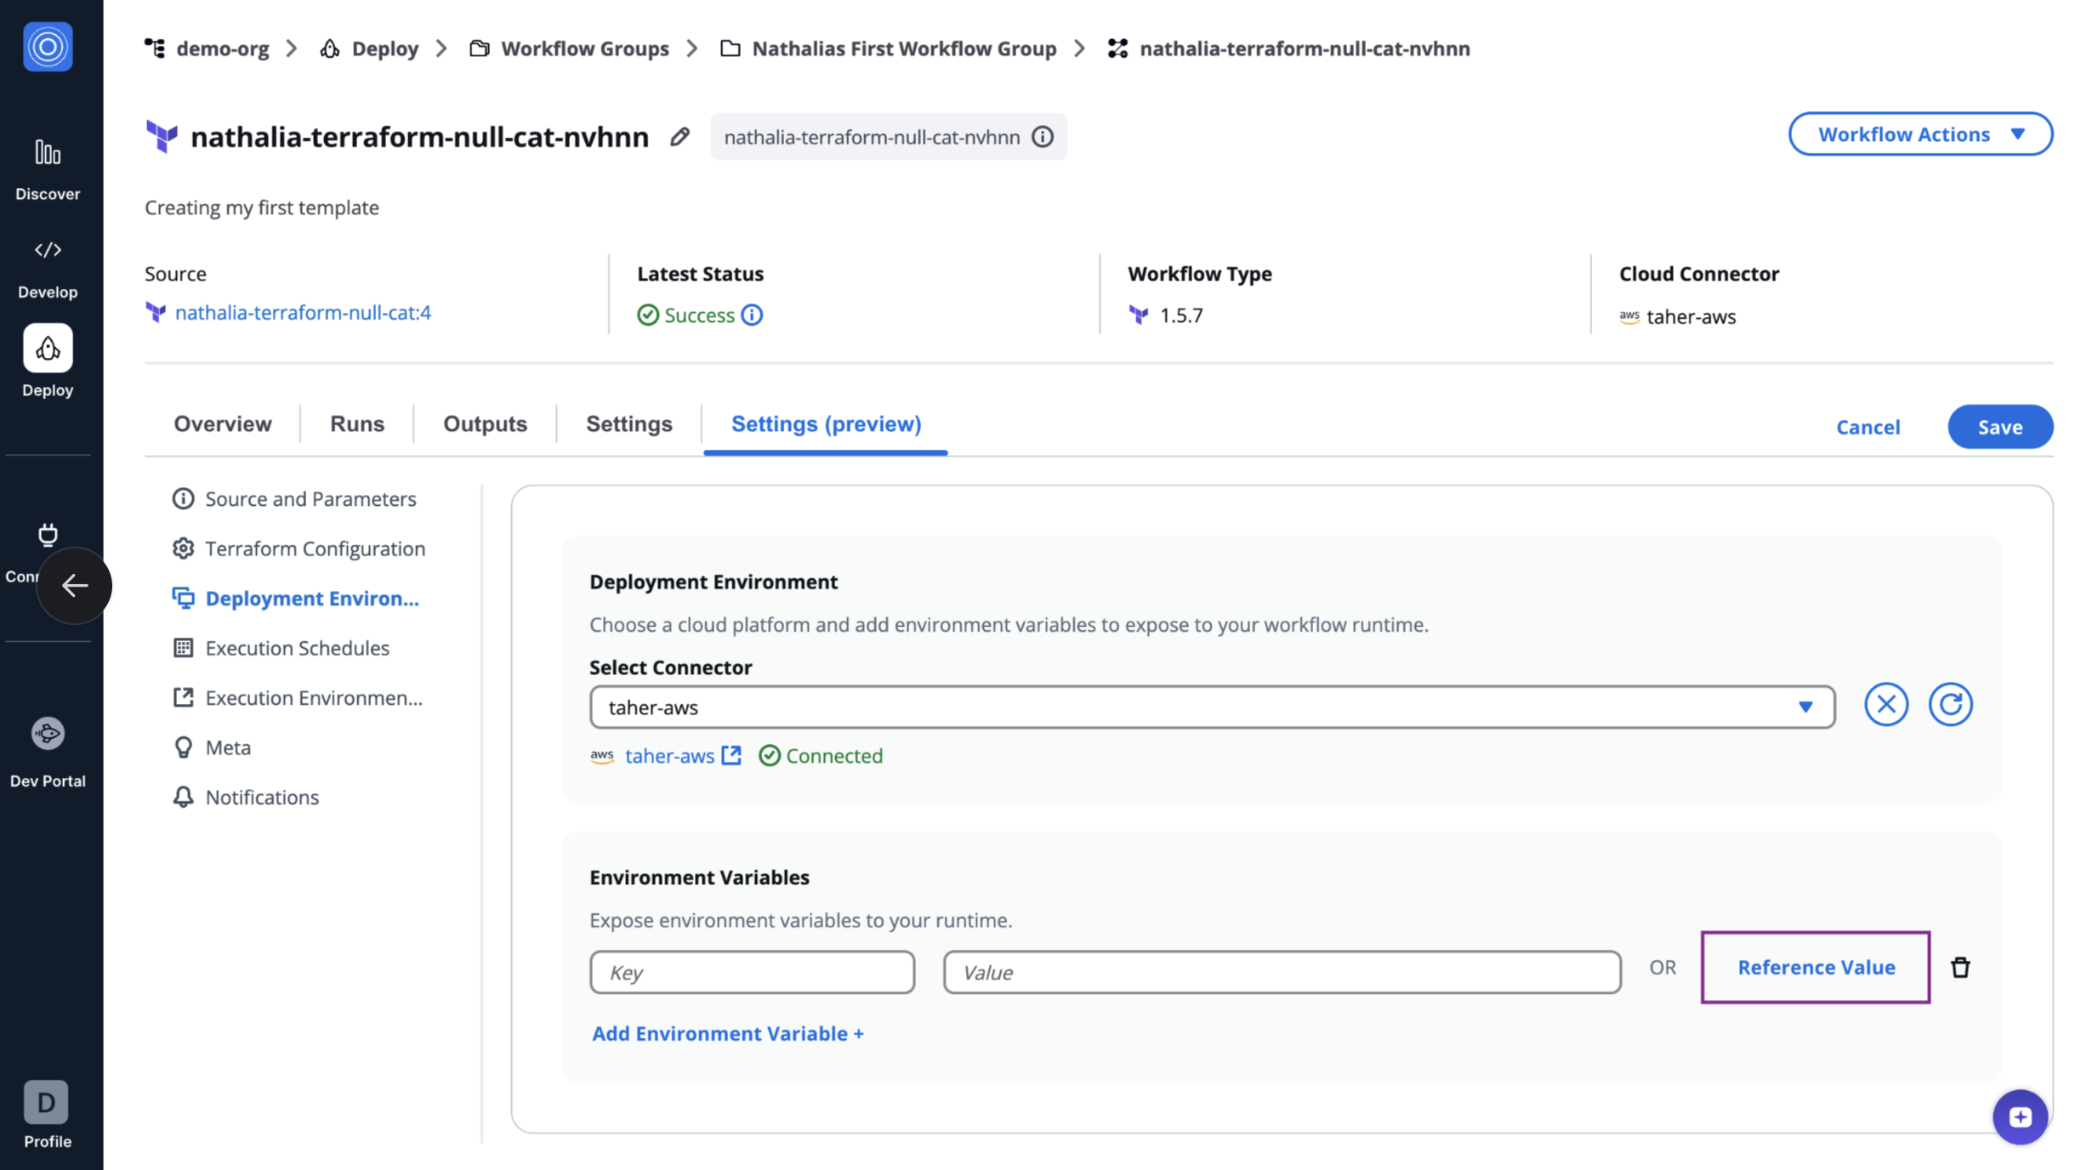Viewport: 2075px width, 1170px height.
Task: Switch to the Runs tab
Action: tap(357, 423)
